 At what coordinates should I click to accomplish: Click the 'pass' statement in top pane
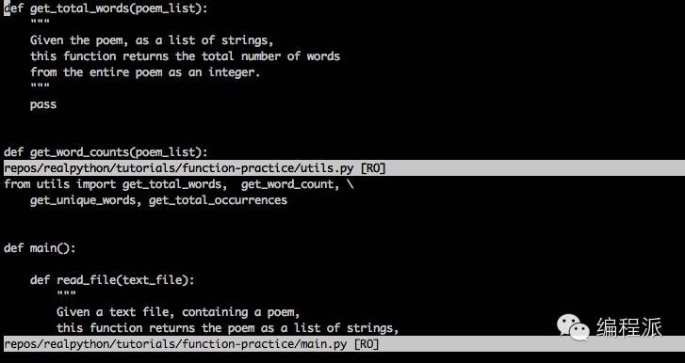tap(43, 104)
